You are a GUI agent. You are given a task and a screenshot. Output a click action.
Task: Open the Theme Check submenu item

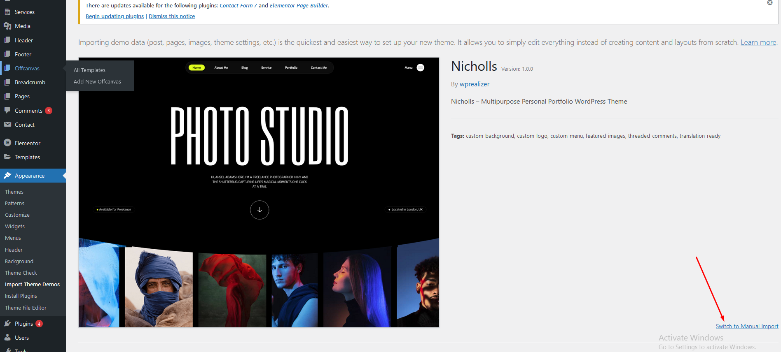tap(21, 273)
